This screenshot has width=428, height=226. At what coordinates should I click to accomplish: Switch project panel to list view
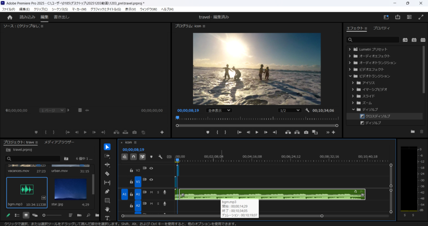[x=17, y=215]
